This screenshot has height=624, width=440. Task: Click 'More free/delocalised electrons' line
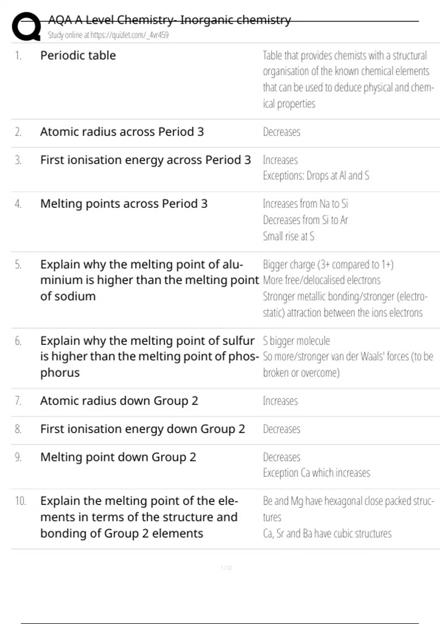322,280
